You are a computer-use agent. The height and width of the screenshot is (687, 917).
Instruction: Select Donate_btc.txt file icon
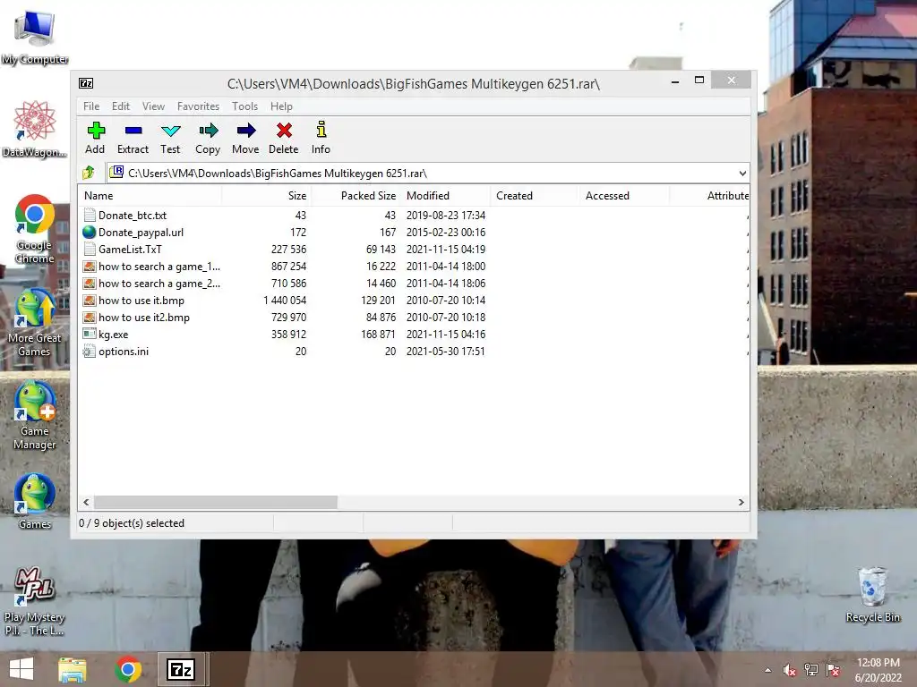coord(89,215)
